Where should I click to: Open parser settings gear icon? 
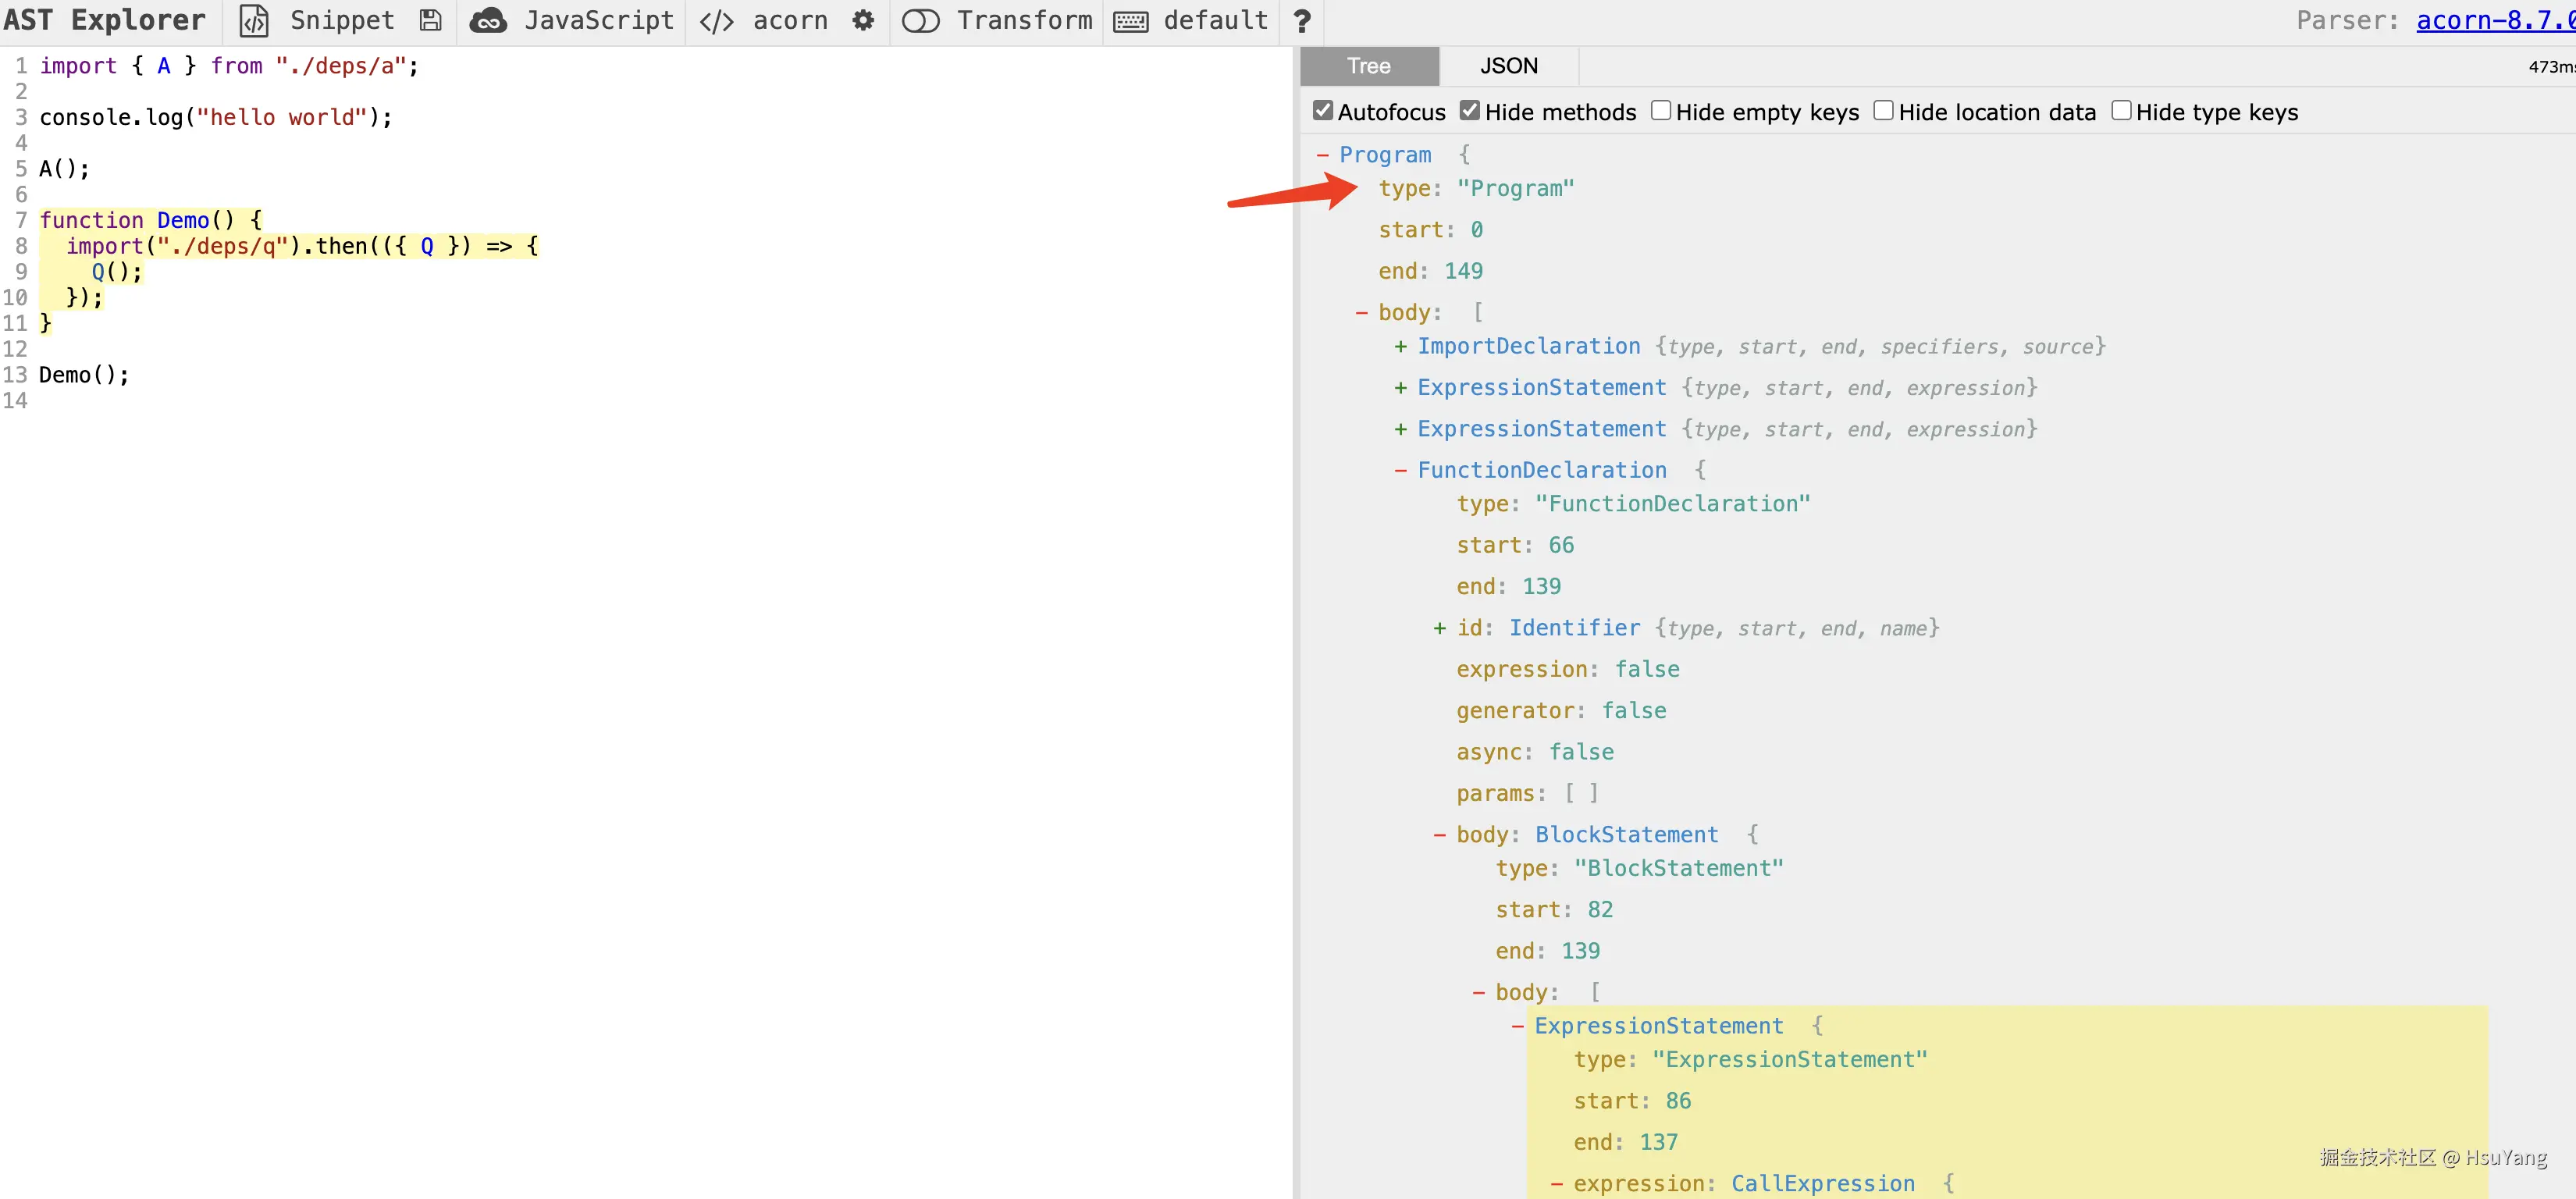863,21
